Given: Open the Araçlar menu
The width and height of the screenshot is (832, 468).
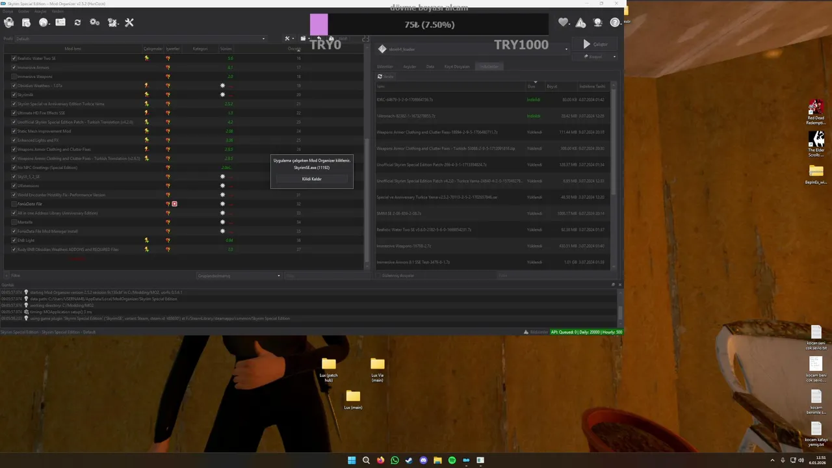Looking at the screenshot, I should (x=40, y=11).
